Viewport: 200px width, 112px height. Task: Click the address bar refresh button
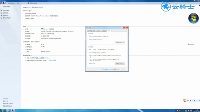coord(27,3)
